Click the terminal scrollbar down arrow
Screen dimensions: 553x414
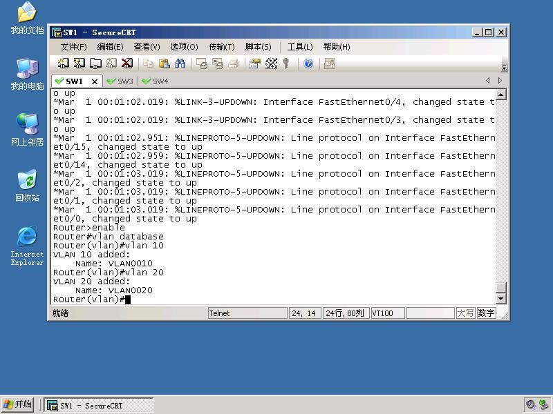point(501,299)
